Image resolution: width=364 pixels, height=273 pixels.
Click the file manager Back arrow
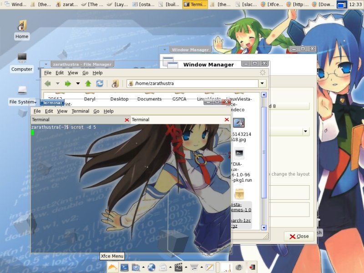click(x=48, y=84)
